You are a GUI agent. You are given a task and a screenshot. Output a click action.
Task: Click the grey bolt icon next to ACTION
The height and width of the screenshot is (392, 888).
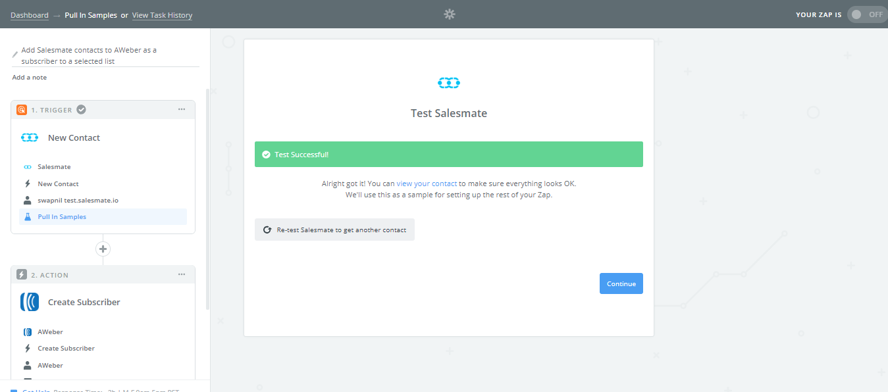[22, 275]
